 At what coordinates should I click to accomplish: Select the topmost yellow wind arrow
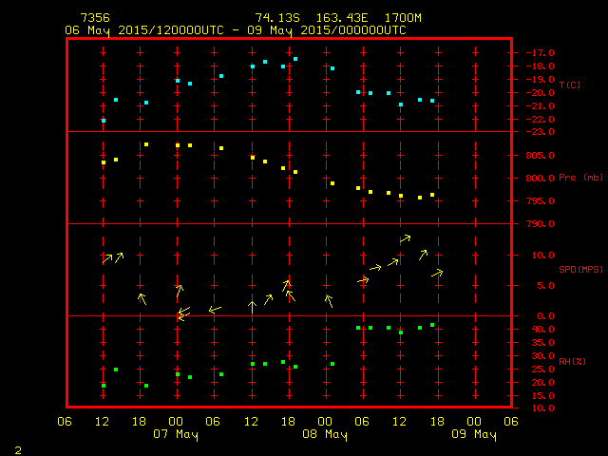[x=405, y=238]
